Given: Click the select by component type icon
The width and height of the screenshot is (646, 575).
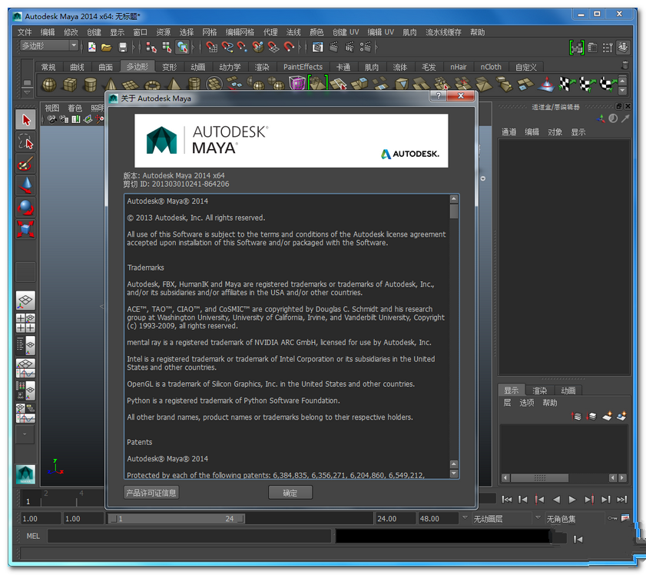Looking at the screenshot, I should click(x=182, y=48).
